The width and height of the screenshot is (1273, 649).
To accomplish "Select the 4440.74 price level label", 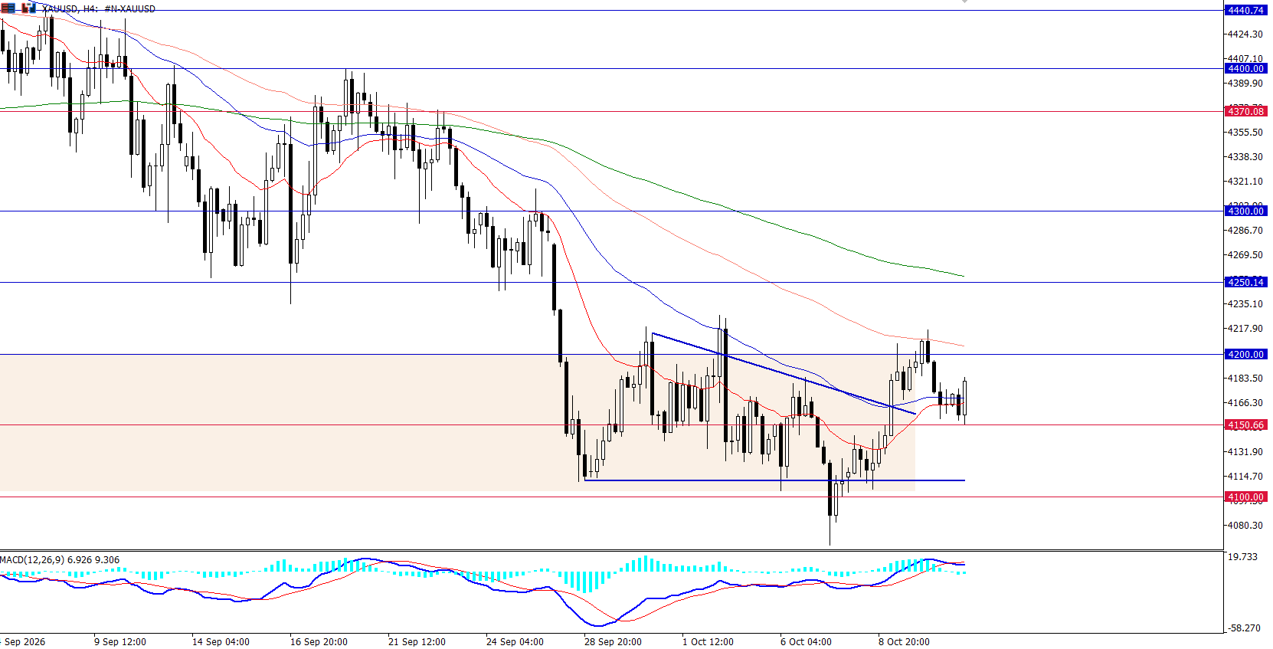I will [x=1245, y=10].
